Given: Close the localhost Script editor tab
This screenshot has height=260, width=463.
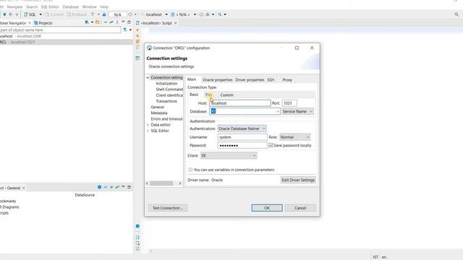Looking at the screenshot, I should pos(175,23).
